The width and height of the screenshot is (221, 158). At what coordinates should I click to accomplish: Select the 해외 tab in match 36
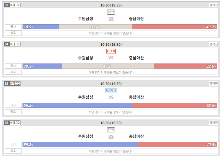[x=13, y=151]
